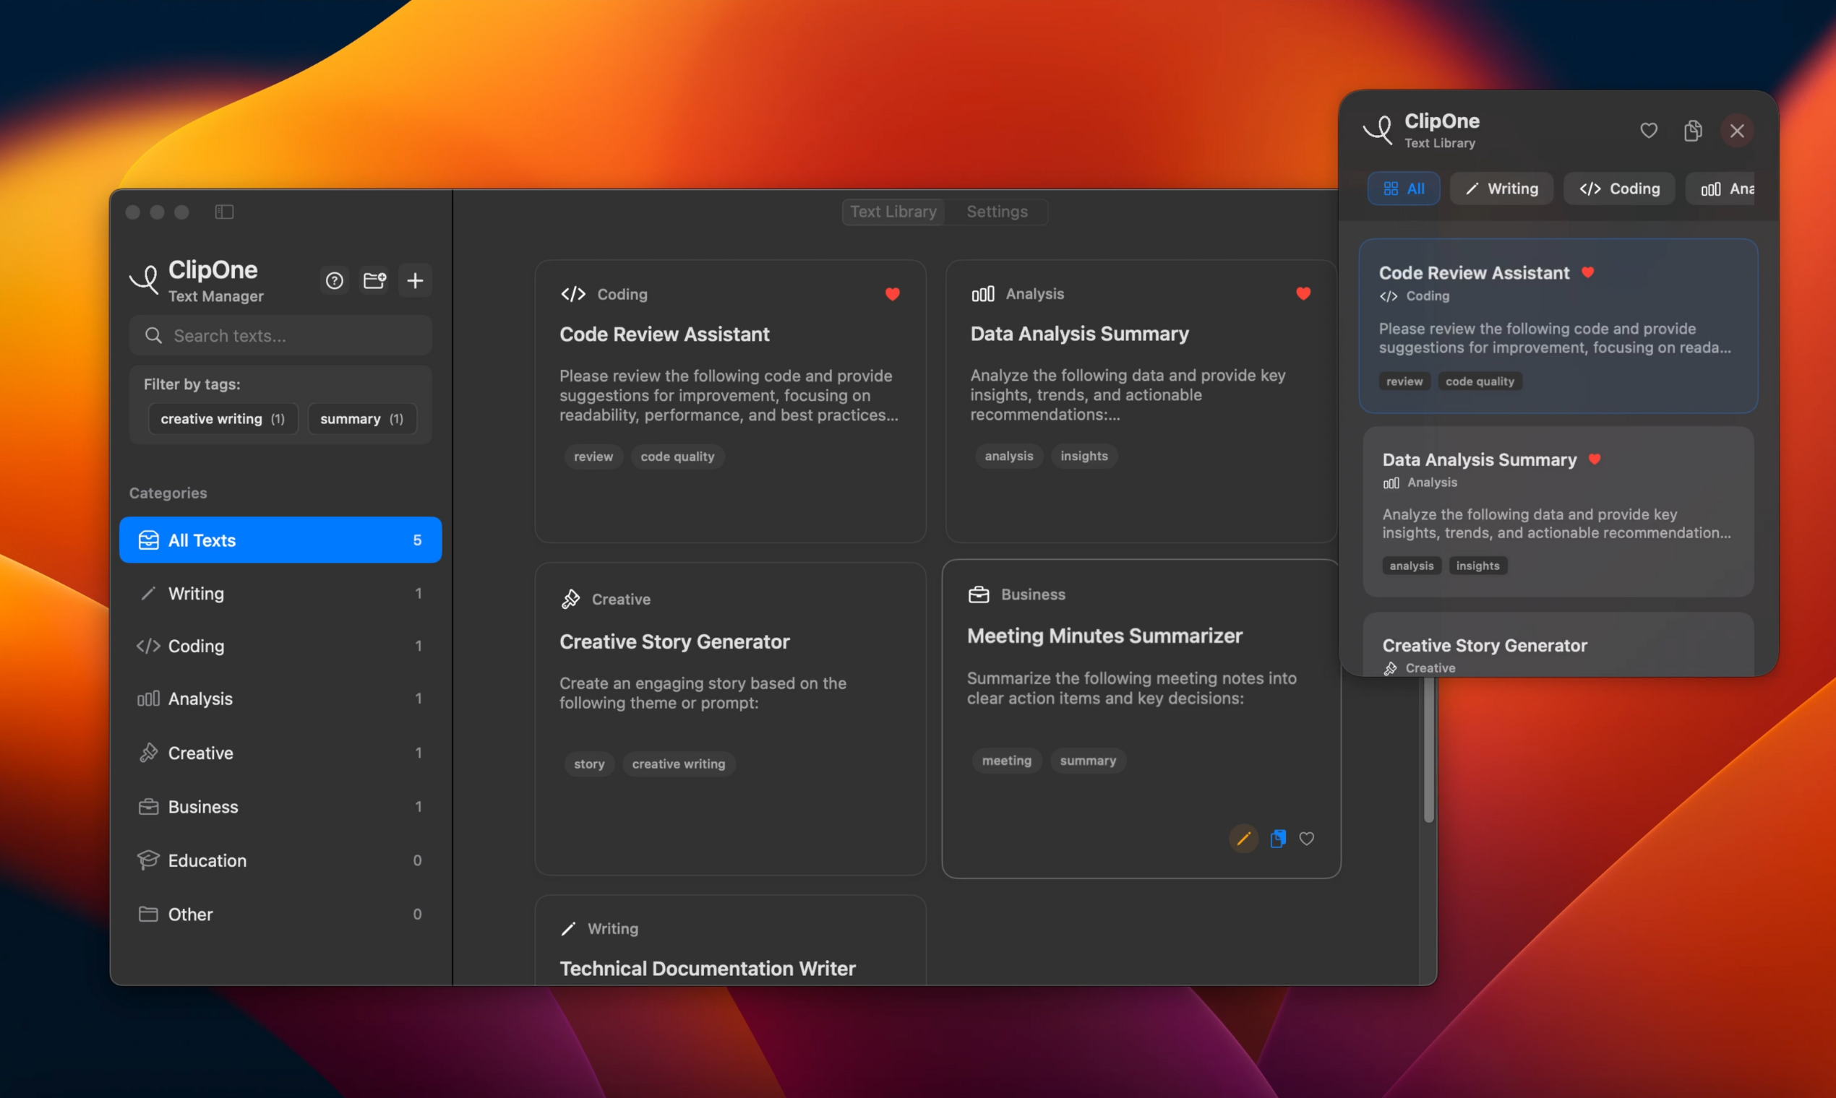Select the Writing category in sidebar
The width and height of the screenshot is (1836, 1098).
click(x=280, y=593)
